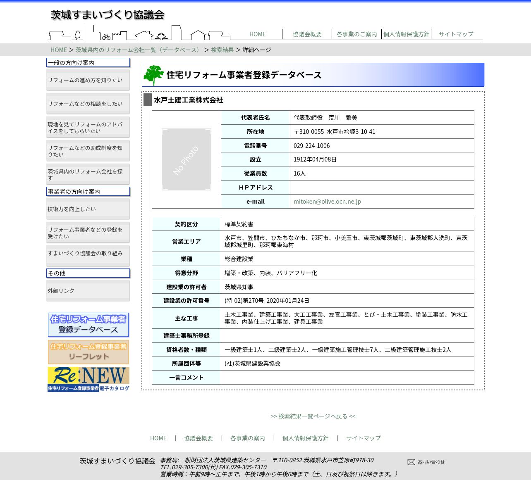Click HOME in the footer links
531x480 pixels.
158,438
